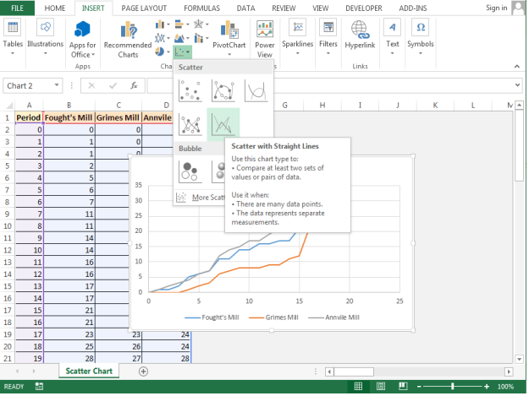Viewport: 529px width, 396px height.
Task: Switch to the DATA tab
Action: point(245,8)
